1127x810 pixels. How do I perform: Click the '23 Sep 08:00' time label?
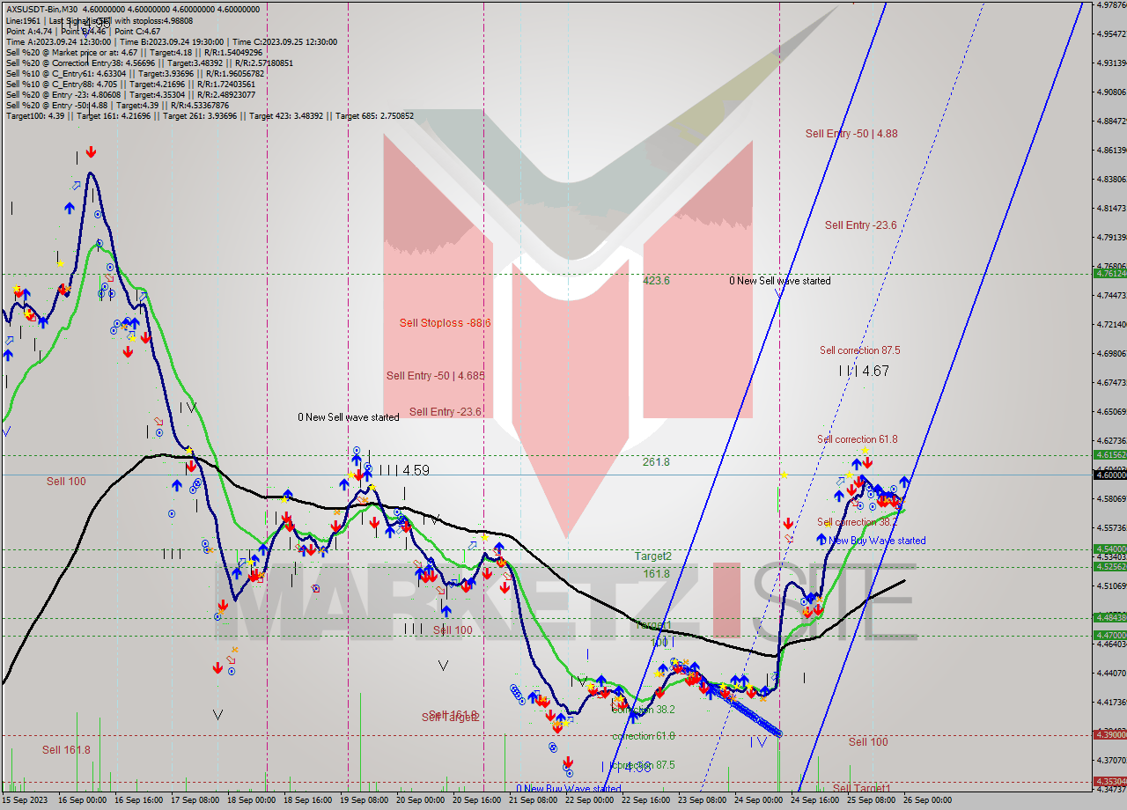pyautogui.click(x=701, y=800)
